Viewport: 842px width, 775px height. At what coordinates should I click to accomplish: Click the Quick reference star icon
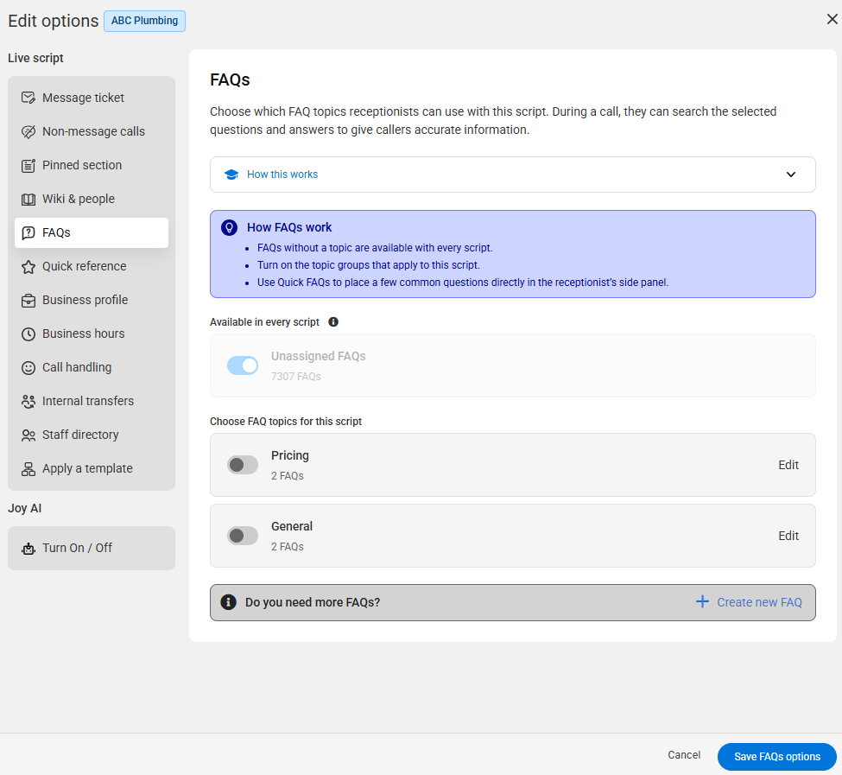pos(28,266)
